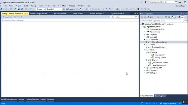Switch to the History - master tab
This screenshot has width=188, height=105.
[x=60, y=14]
